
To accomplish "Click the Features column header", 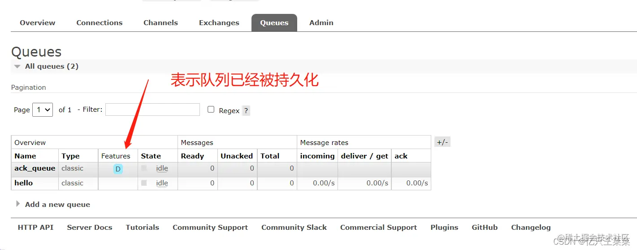I will coord(116,156).
